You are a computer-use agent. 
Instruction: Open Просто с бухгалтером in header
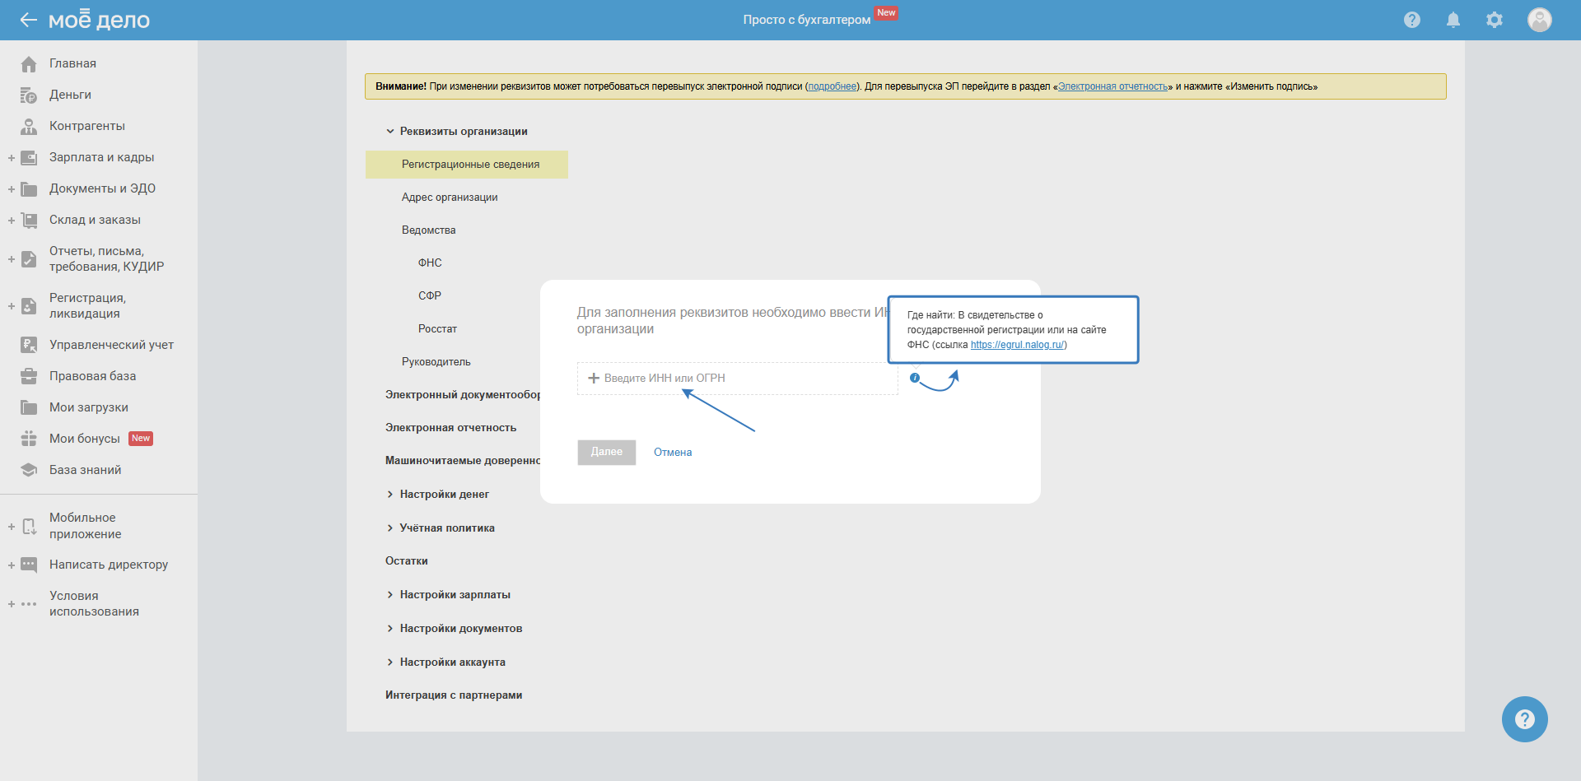pyautogui.click(x=807, y=20)
